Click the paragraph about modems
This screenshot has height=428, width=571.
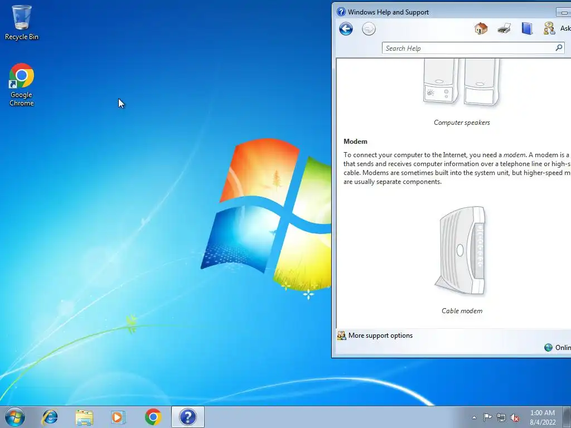[x=457, y=168]
